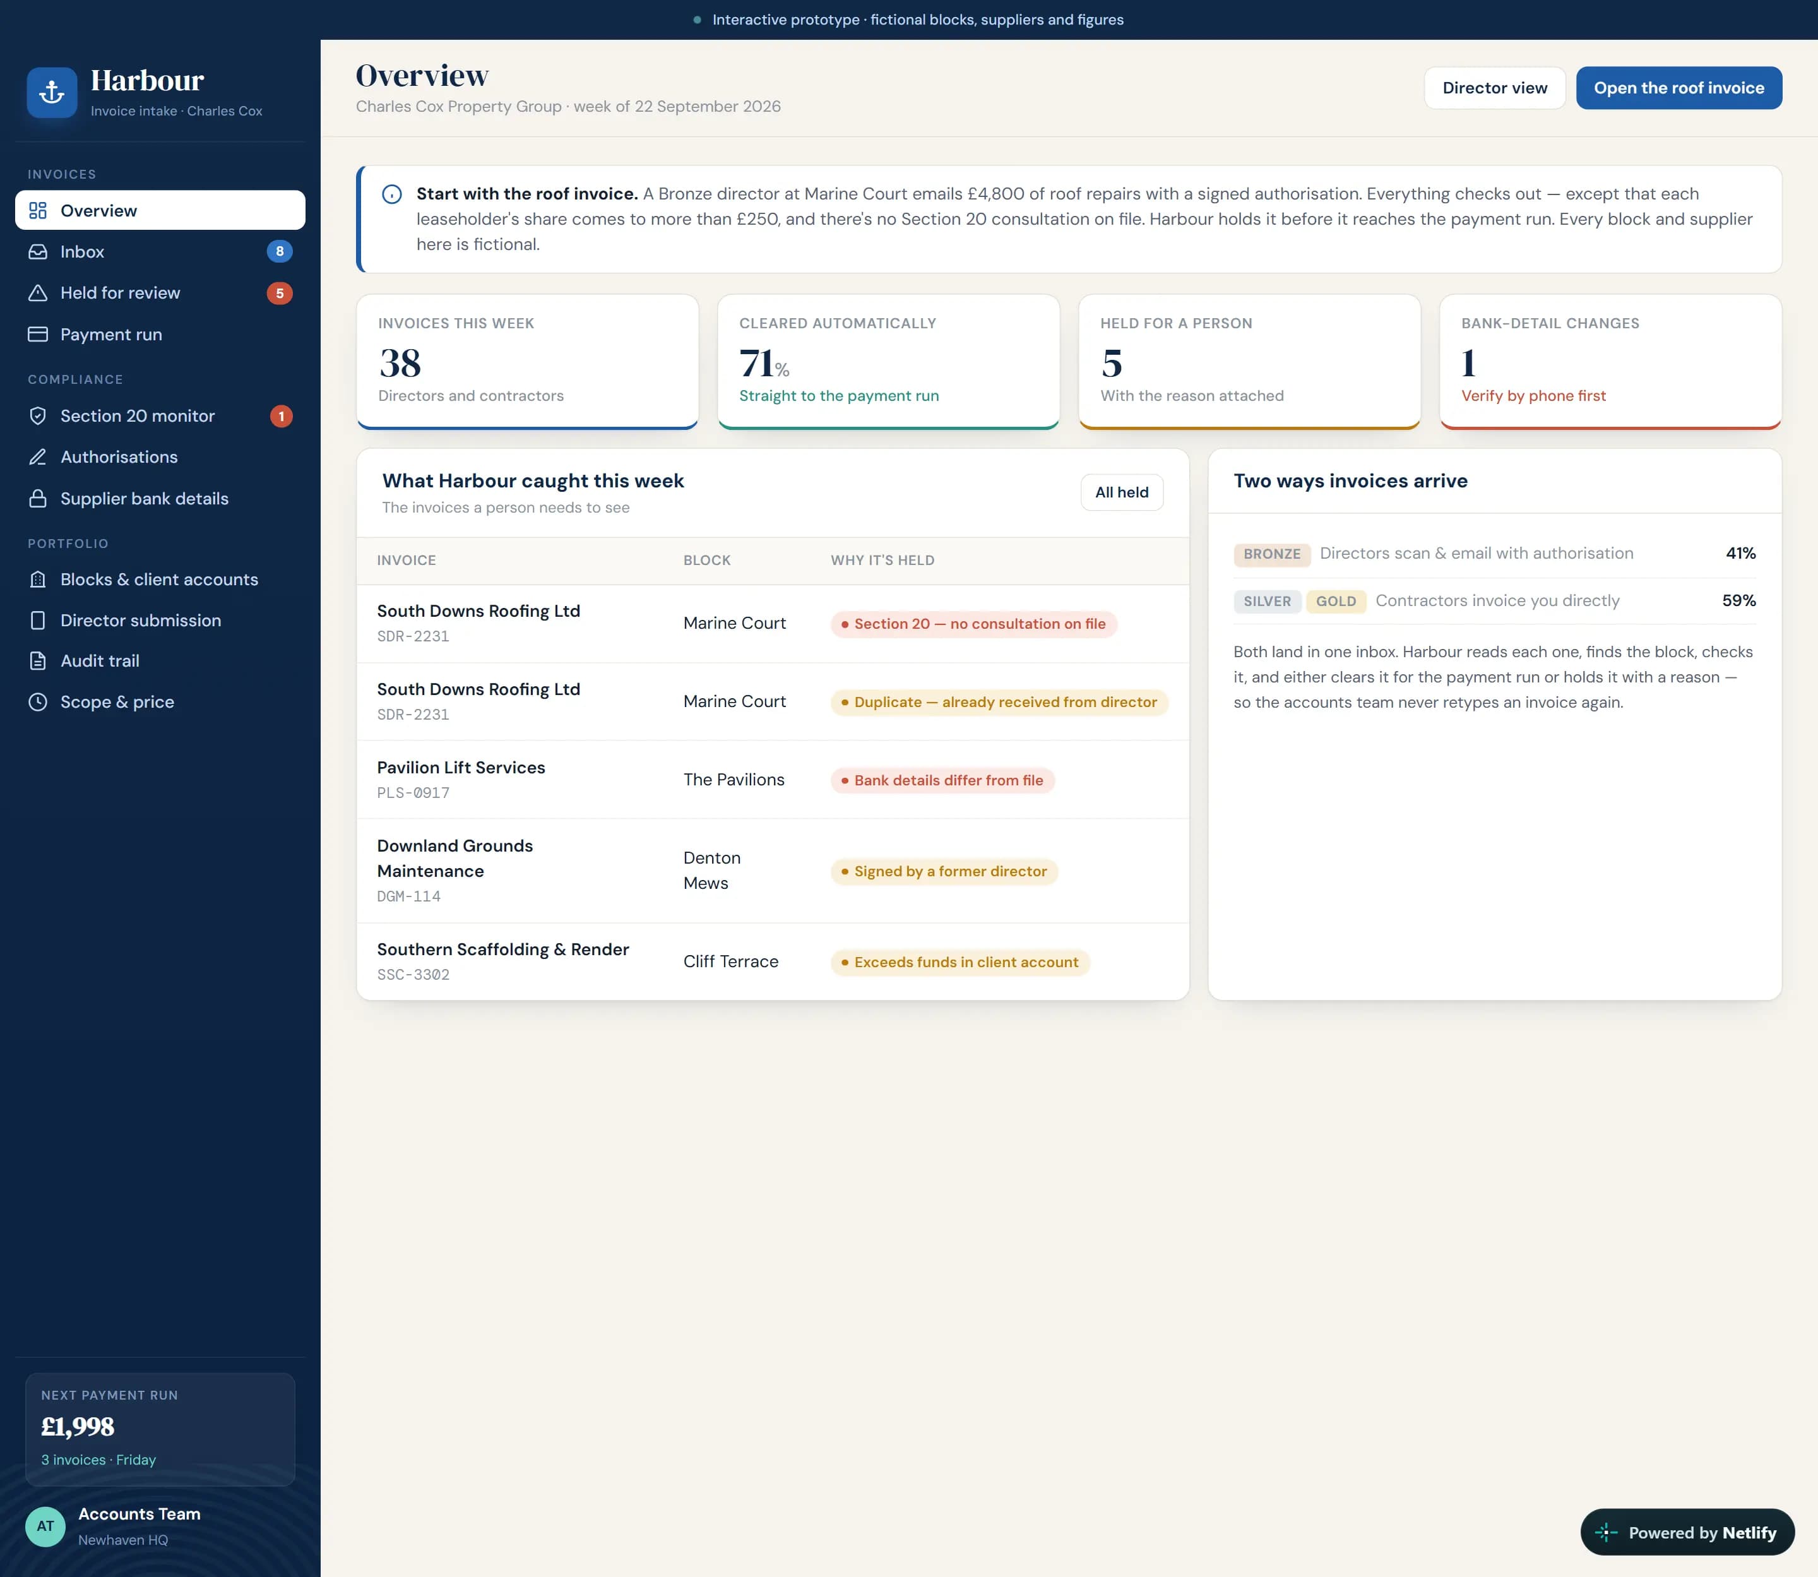
Task: Click Section 20 — no consultation on file tag
Action: click(x=973, y=624)
